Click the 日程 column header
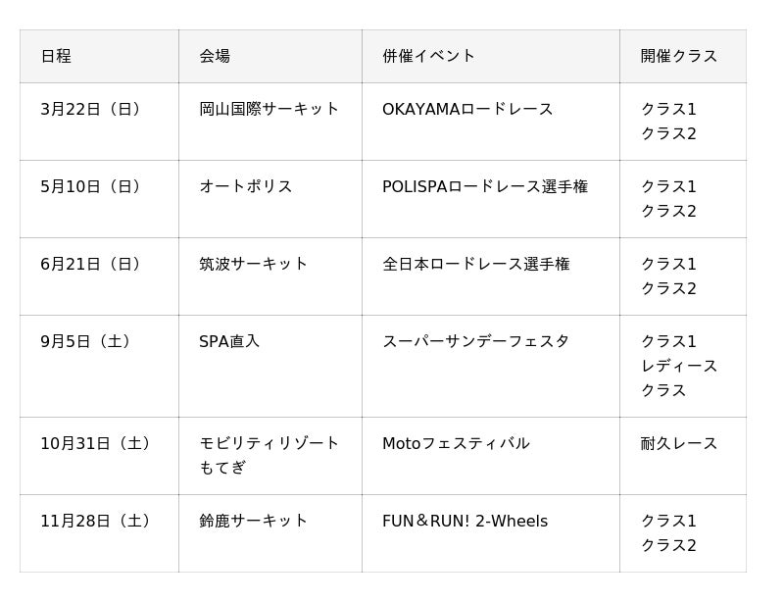Image resolution: width=784 pixels, height=602 pixels. pyautogui.click(x=56, y=56)
